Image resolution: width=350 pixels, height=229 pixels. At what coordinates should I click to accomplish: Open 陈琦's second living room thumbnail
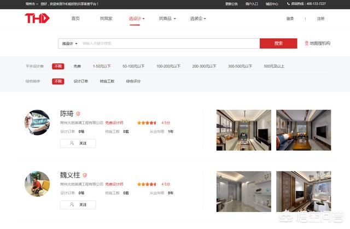(x=304, y=130)
